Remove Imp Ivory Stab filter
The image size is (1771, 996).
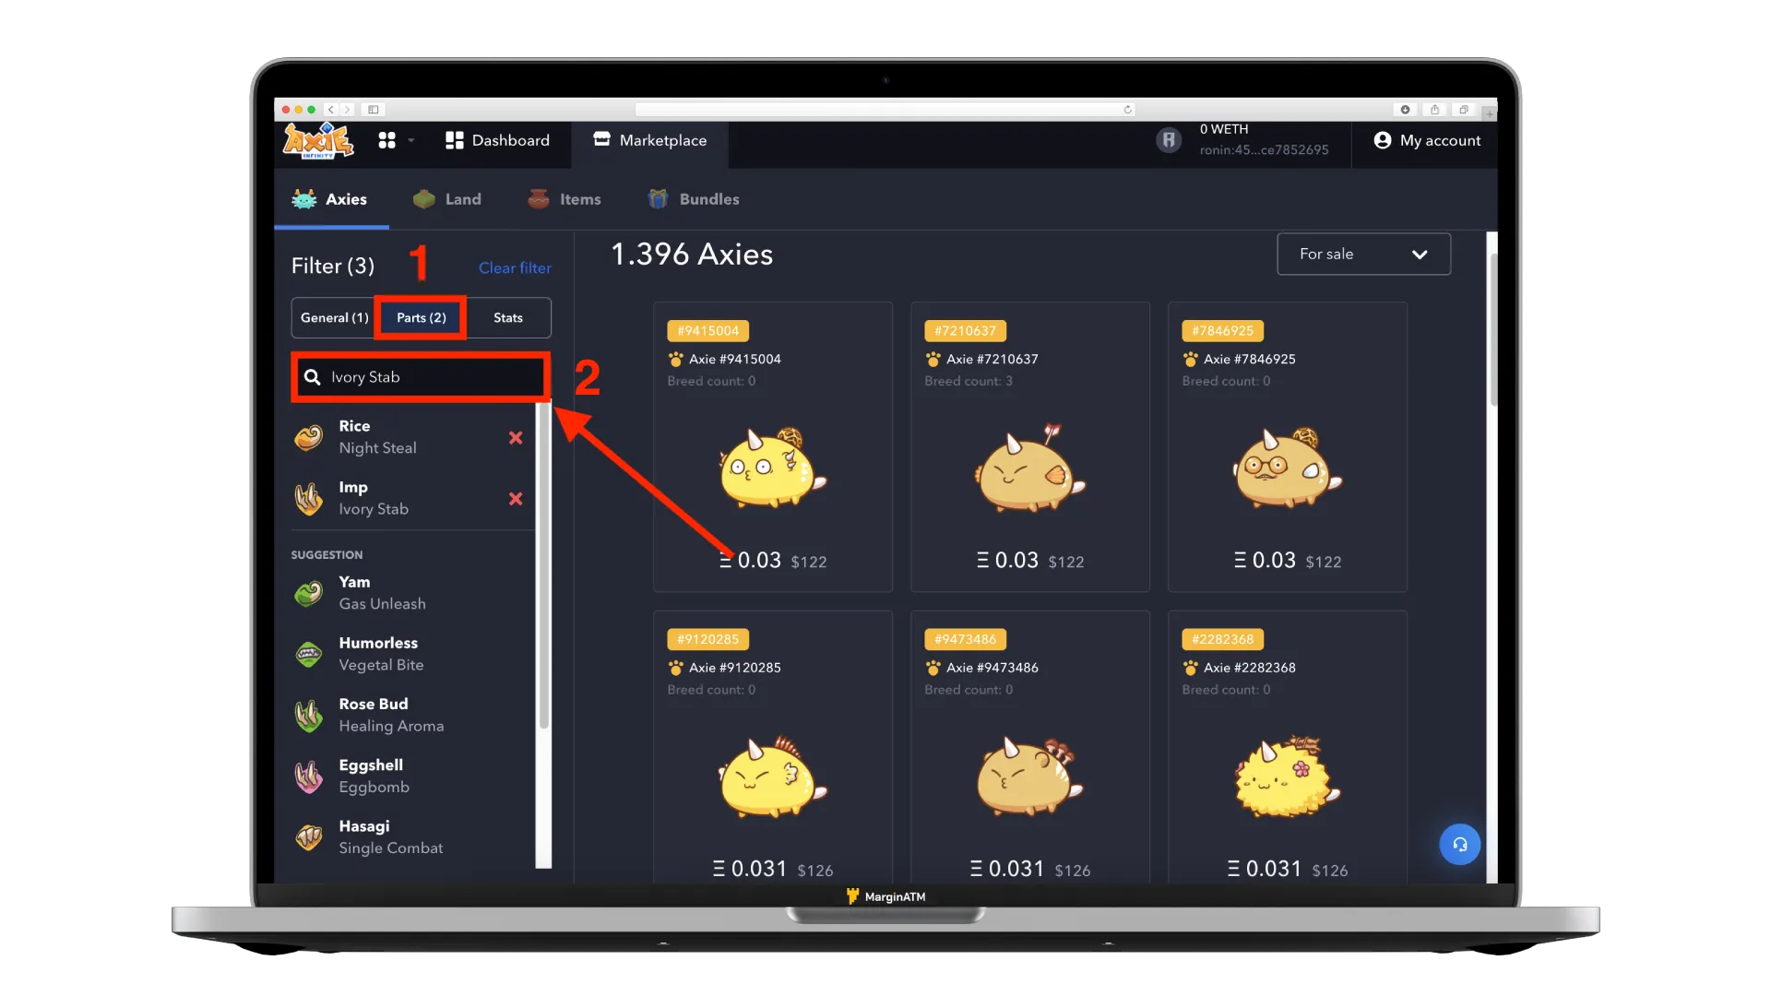pos(515,497)
